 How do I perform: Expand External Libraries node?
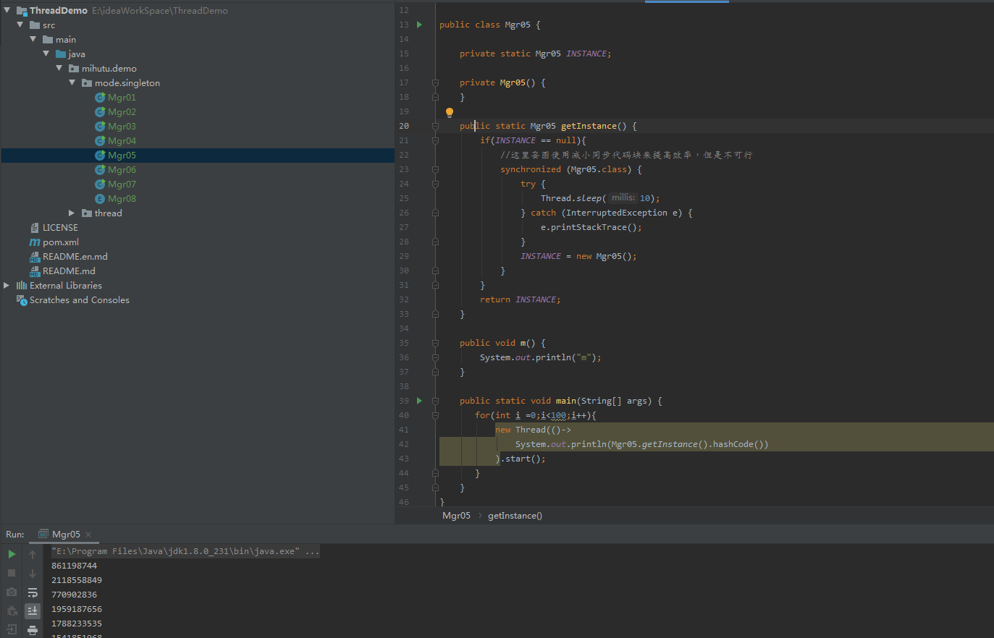coord(7,286)
